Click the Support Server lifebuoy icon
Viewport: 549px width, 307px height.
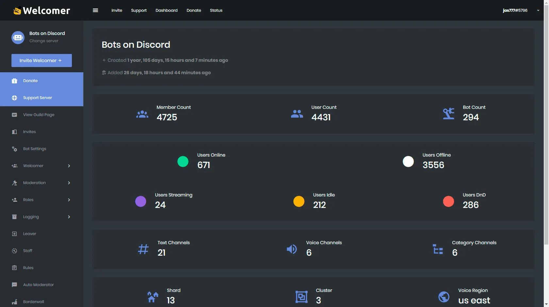coord(14,98)
